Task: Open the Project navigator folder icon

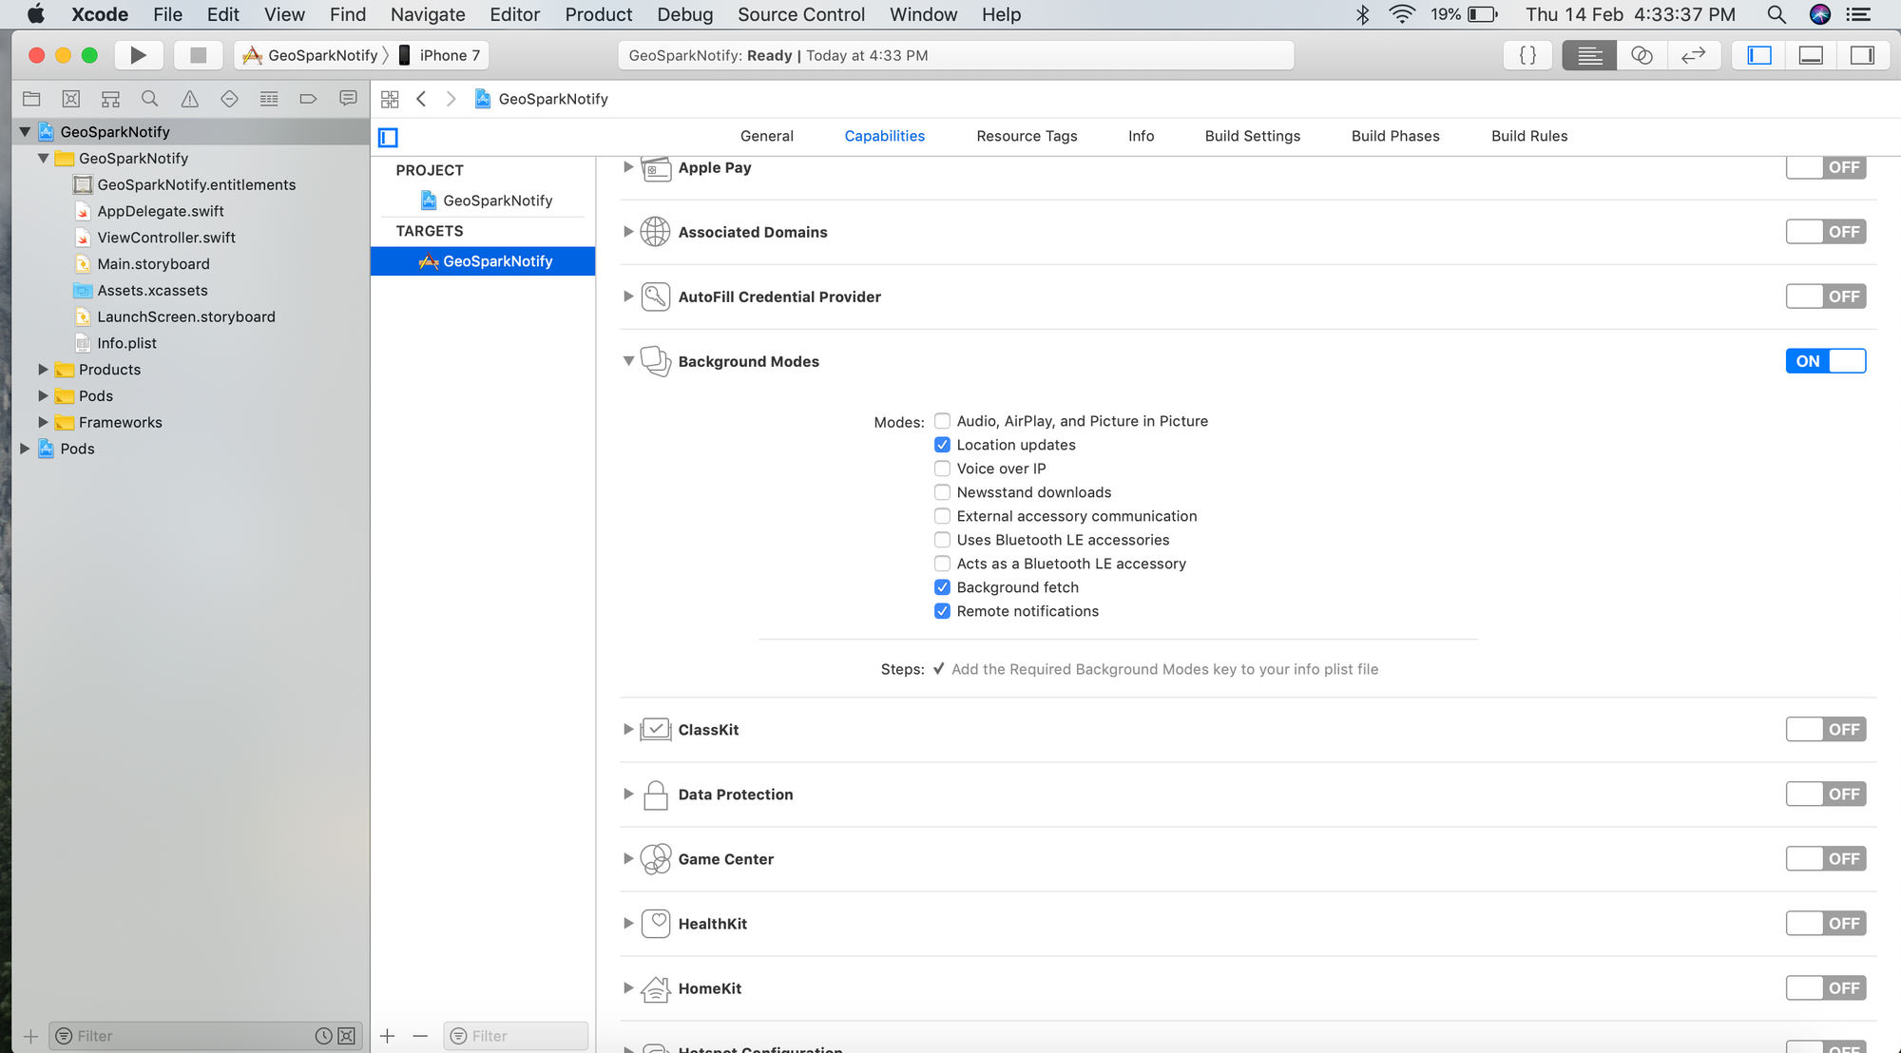Action: tap(31, 99)
